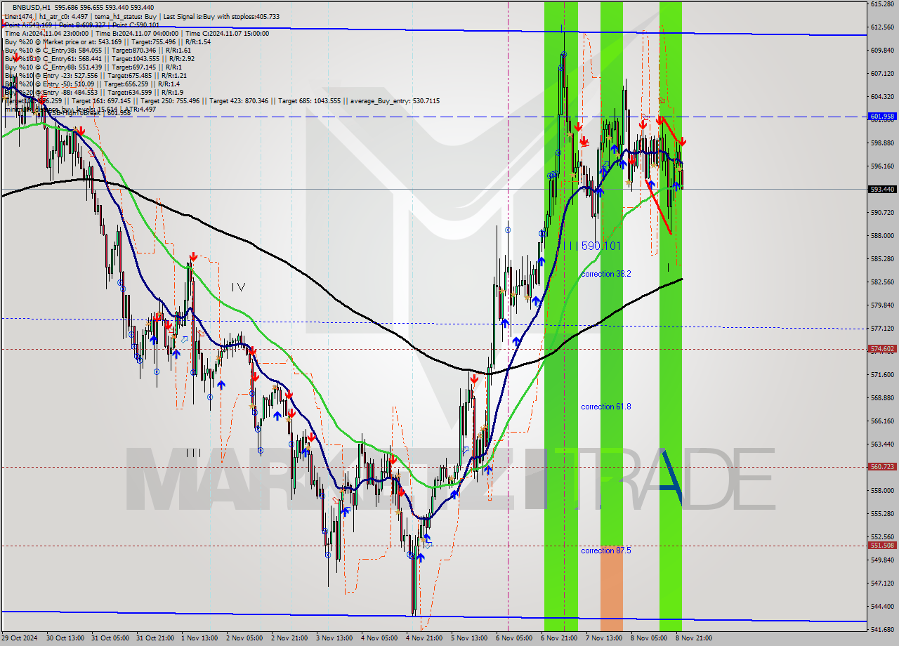Click the '4 Nov 21:00' time label
899x646 pixels.
425,638
